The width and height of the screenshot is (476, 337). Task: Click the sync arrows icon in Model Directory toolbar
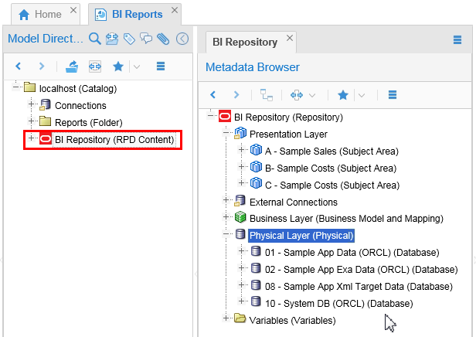95,66
